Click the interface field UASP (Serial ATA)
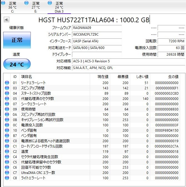 point(97,41)
